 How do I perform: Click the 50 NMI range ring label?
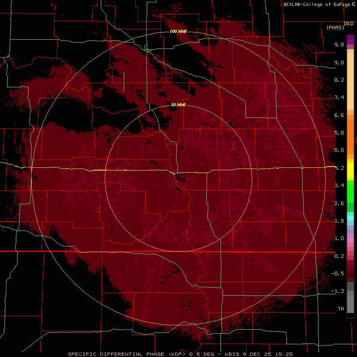pyautogui.click(x=178, y=105)
